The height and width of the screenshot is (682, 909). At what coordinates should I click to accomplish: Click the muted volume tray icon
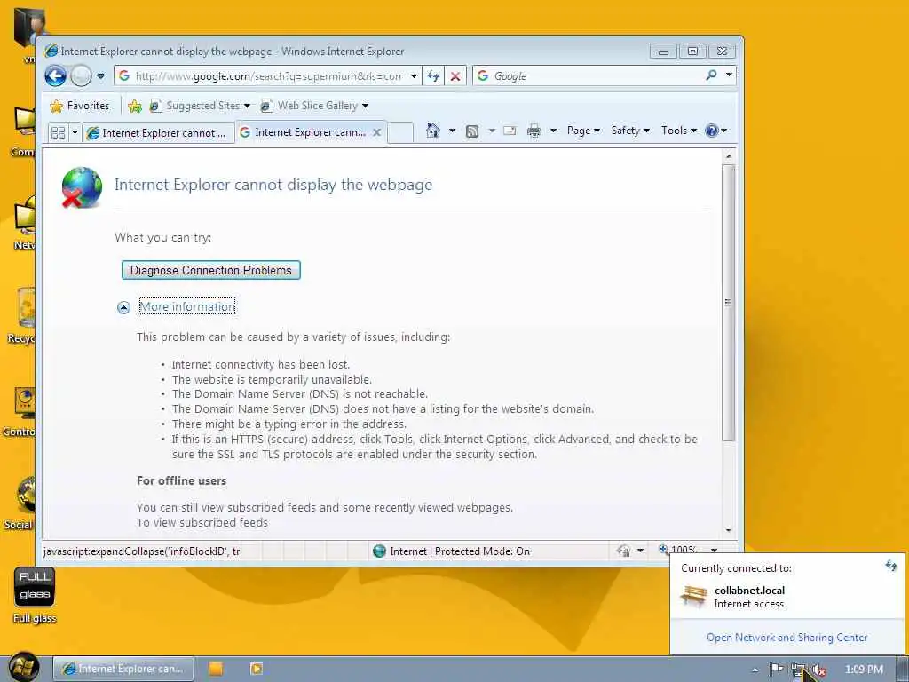coord(819,670)
